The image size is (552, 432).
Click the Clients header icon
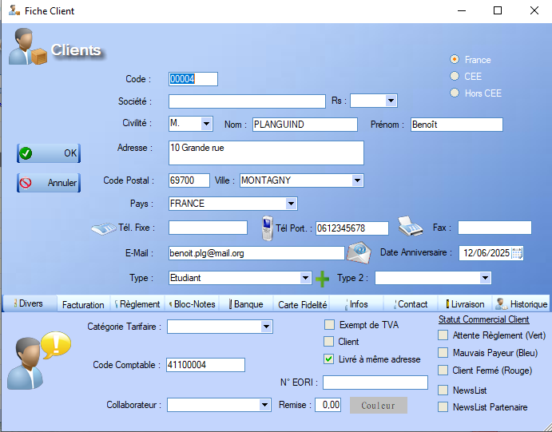tap(28, 48)
